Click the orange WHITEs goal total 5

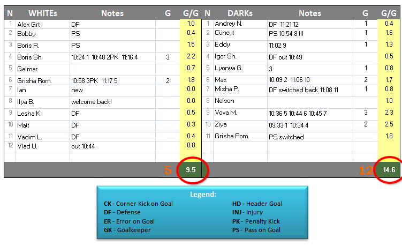[168, 170]
